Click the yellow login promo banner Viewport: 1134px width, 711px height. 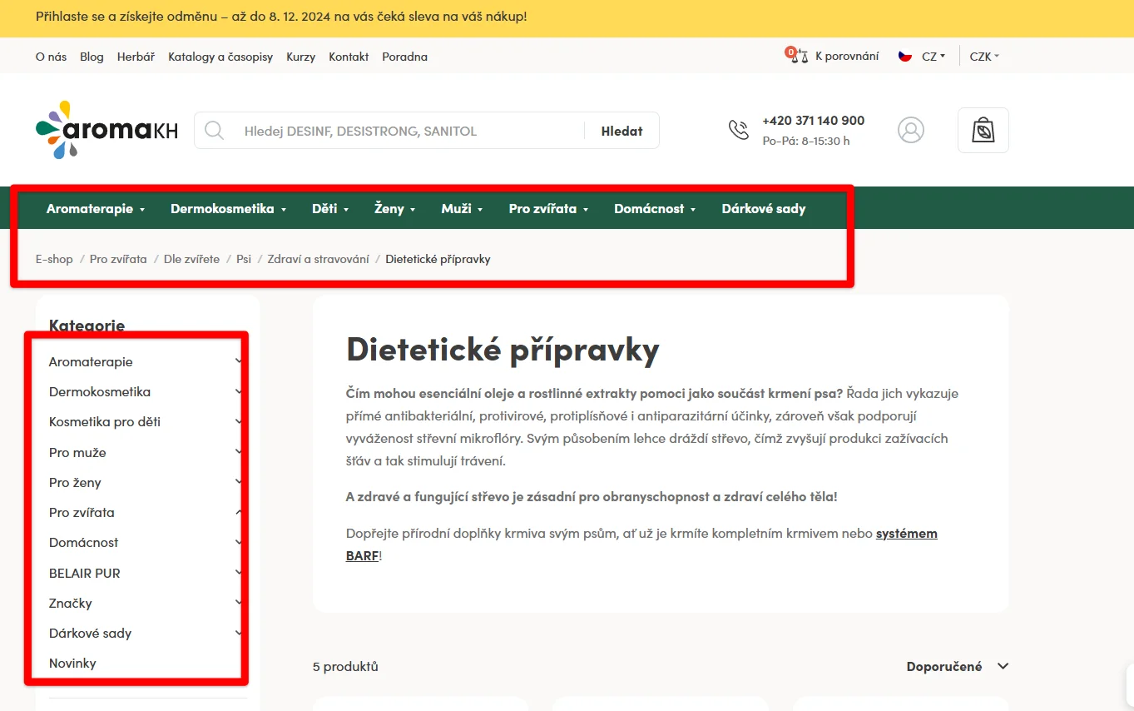pyautogui.click(x=567, y=17)
